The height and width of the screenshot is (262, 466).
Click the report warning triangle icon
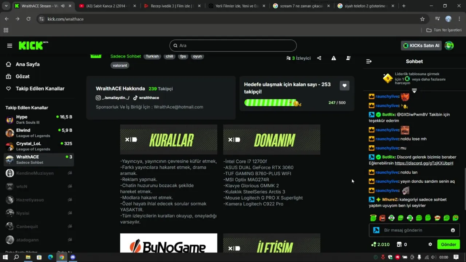(333, 58)
